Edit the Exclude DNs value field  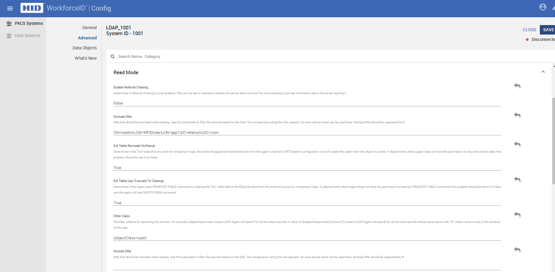[x=307, y=132]
